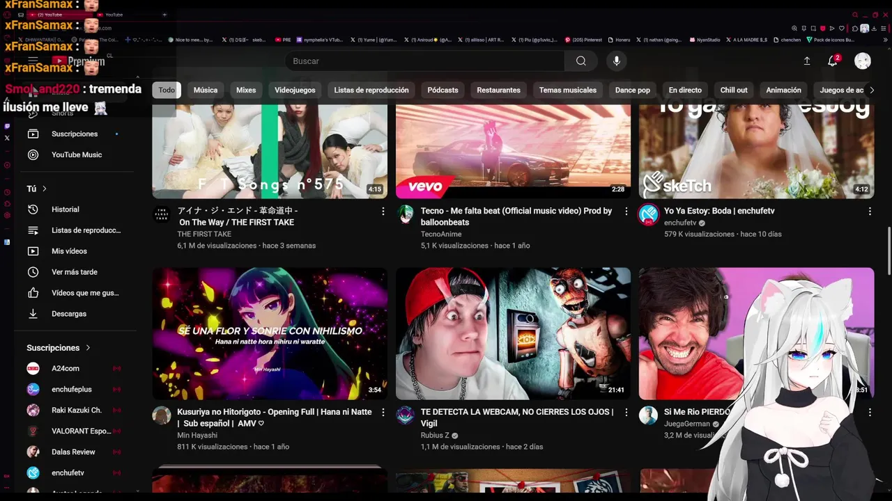Open the Dalas Review channel subscription
Image resolution: width=892 pixels, height=501 pixels.
tap(75, 452)
